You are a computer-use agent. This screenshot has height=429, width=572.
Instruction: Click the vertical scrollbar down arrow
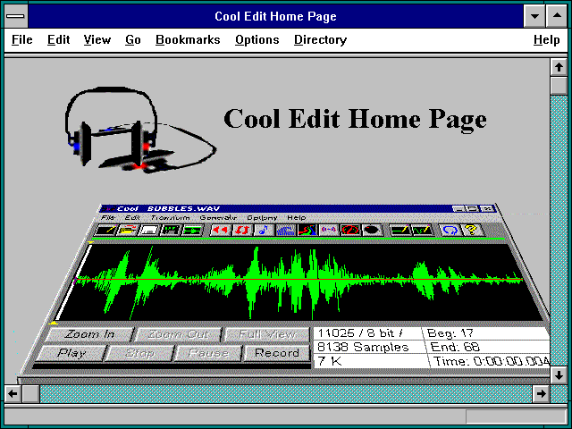pyautogui.click(x=559, y=375)
